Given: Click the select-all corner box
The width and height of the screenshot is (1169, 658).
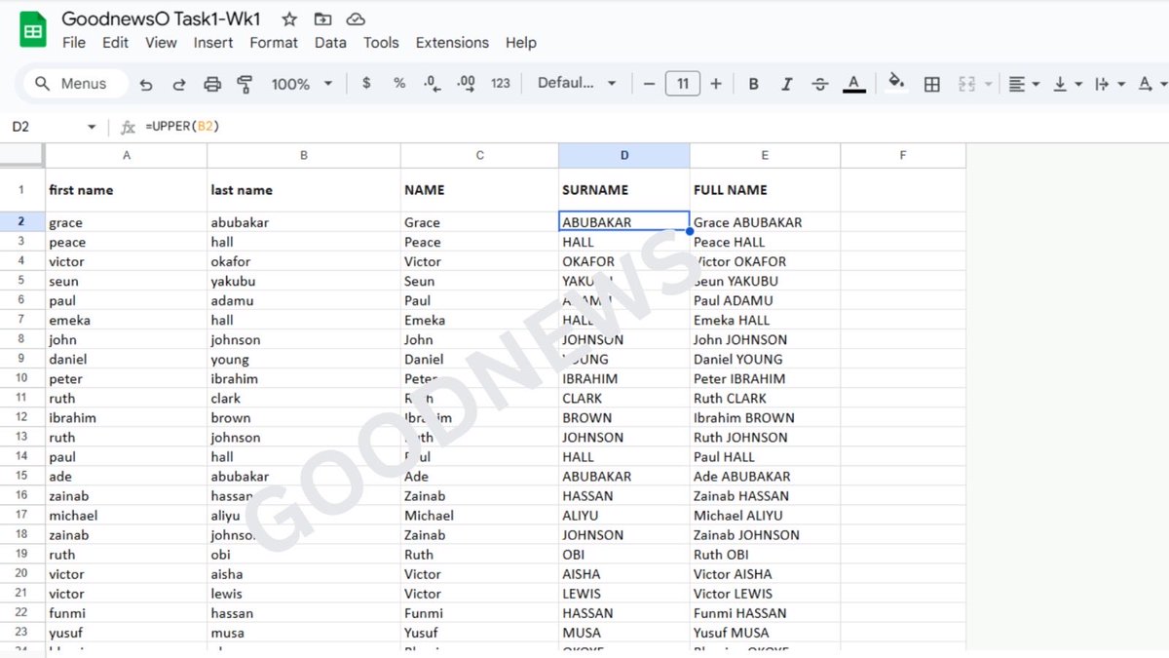Looking at the screenshot, I should [22, 155].
